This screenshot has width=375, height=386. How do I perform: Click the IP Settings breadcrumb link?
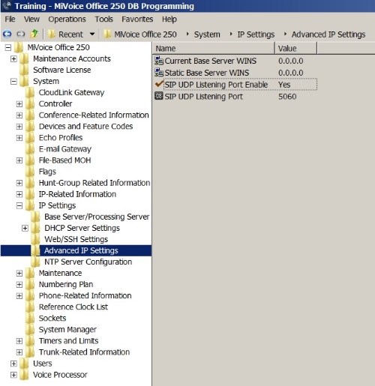[256, 34]
